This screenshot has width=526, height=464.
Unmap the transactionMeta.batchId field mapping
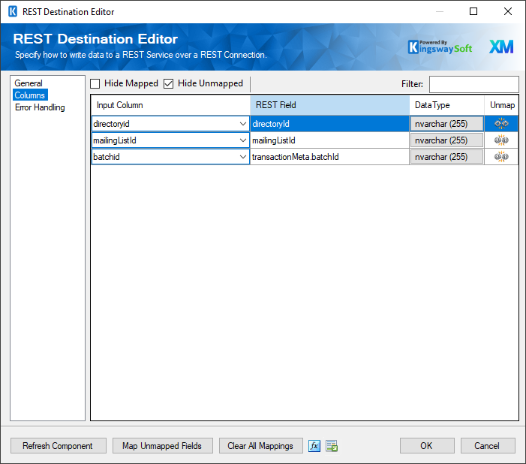[501, 156]
